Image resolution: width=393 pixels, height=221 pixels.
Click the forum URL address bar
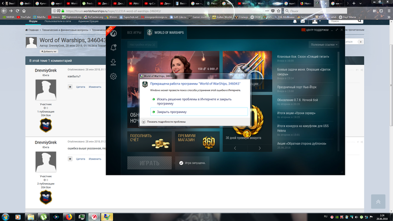161,11
